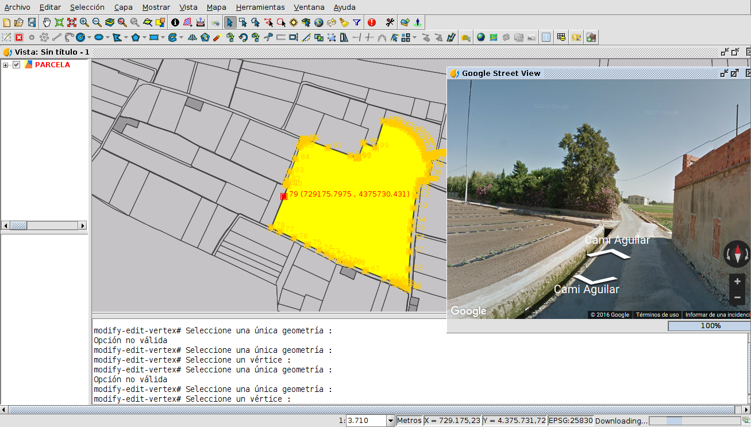The width and height of the screenshot is (751, 427).
Task: Click the broom clear selection icon
Action: point(344,22)
